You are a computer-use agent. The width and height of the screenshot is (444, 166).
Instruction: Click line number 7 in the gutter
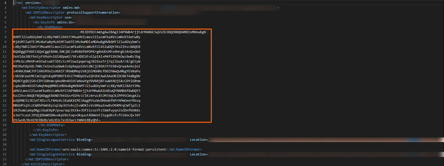click(x=5, y=32)
